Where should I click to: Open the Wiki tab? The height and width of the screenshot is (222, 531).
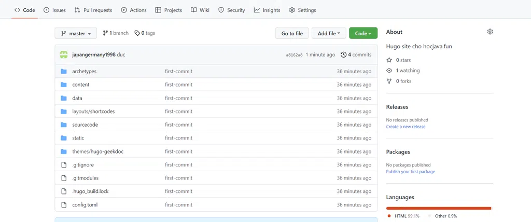point(200,10)
